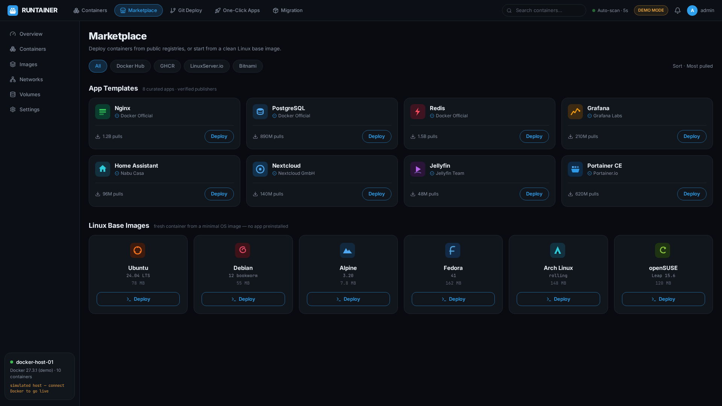
Task: Click the Runtainer logo icon
Action: coord(13,11)
